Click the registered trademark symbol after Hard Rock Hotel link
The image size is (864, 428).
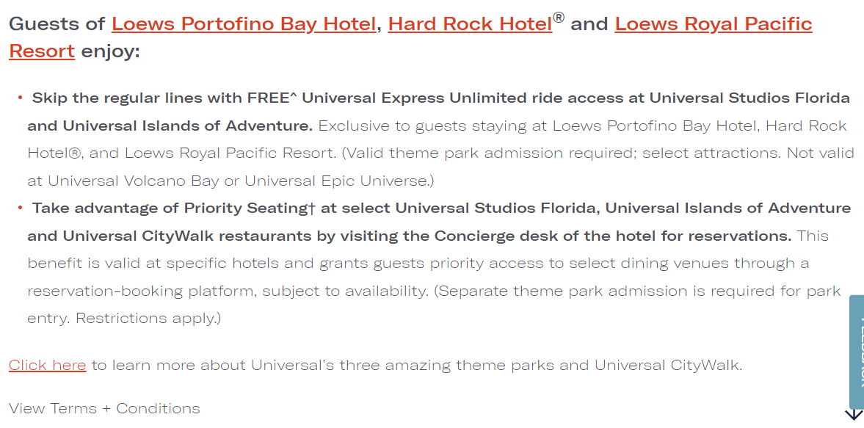pos(559,18)
